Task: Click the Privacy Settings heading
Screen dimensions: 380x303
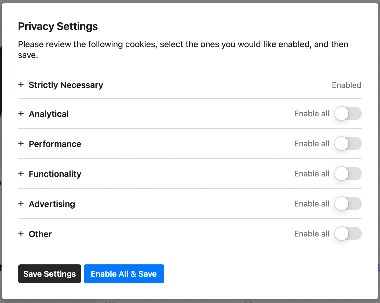Action: [x=58, y=26]
